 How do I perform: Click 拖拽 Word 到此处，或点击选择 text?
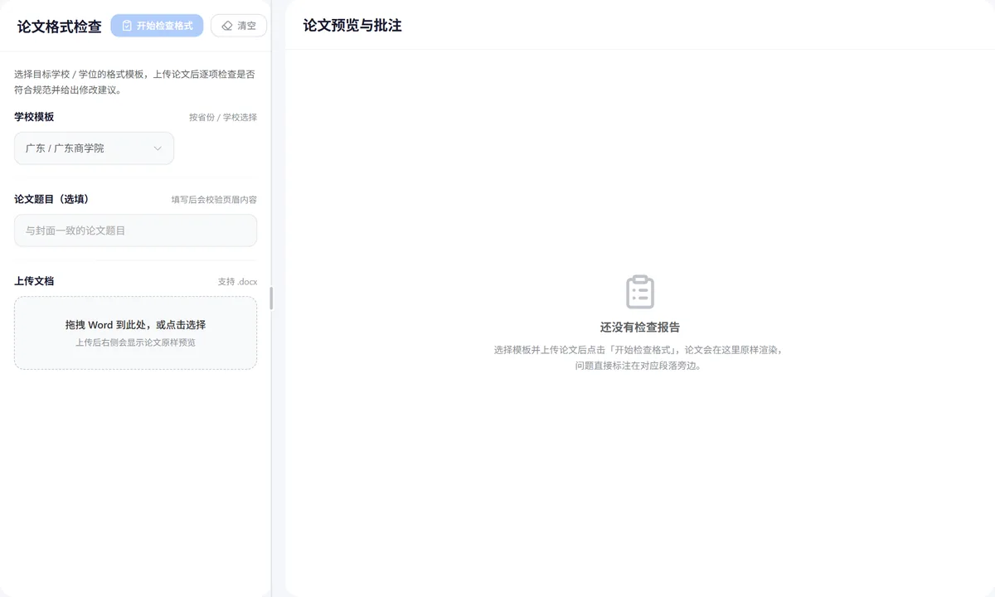point(135,325)
